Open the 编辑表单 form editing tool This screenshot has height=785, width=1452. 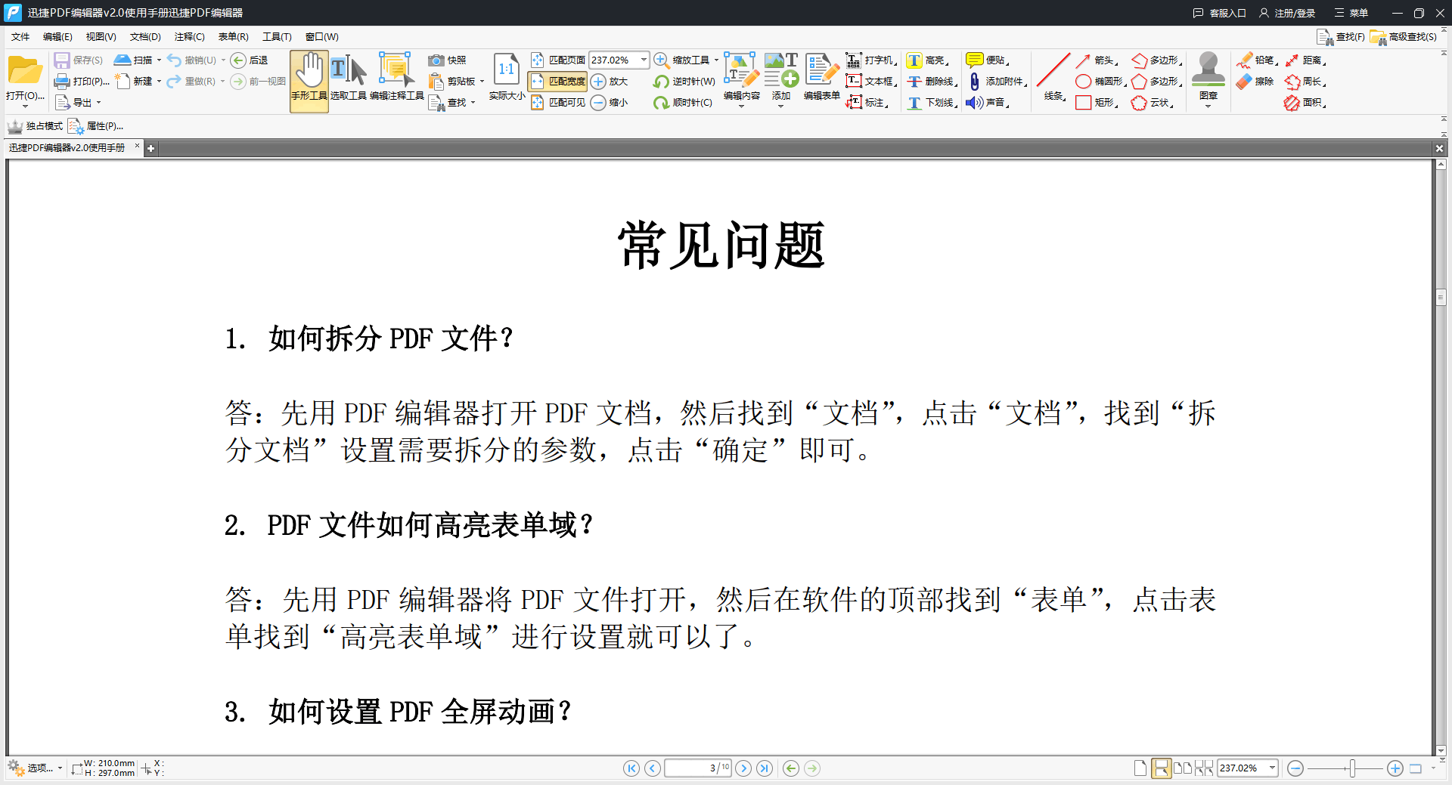point(822,76)
